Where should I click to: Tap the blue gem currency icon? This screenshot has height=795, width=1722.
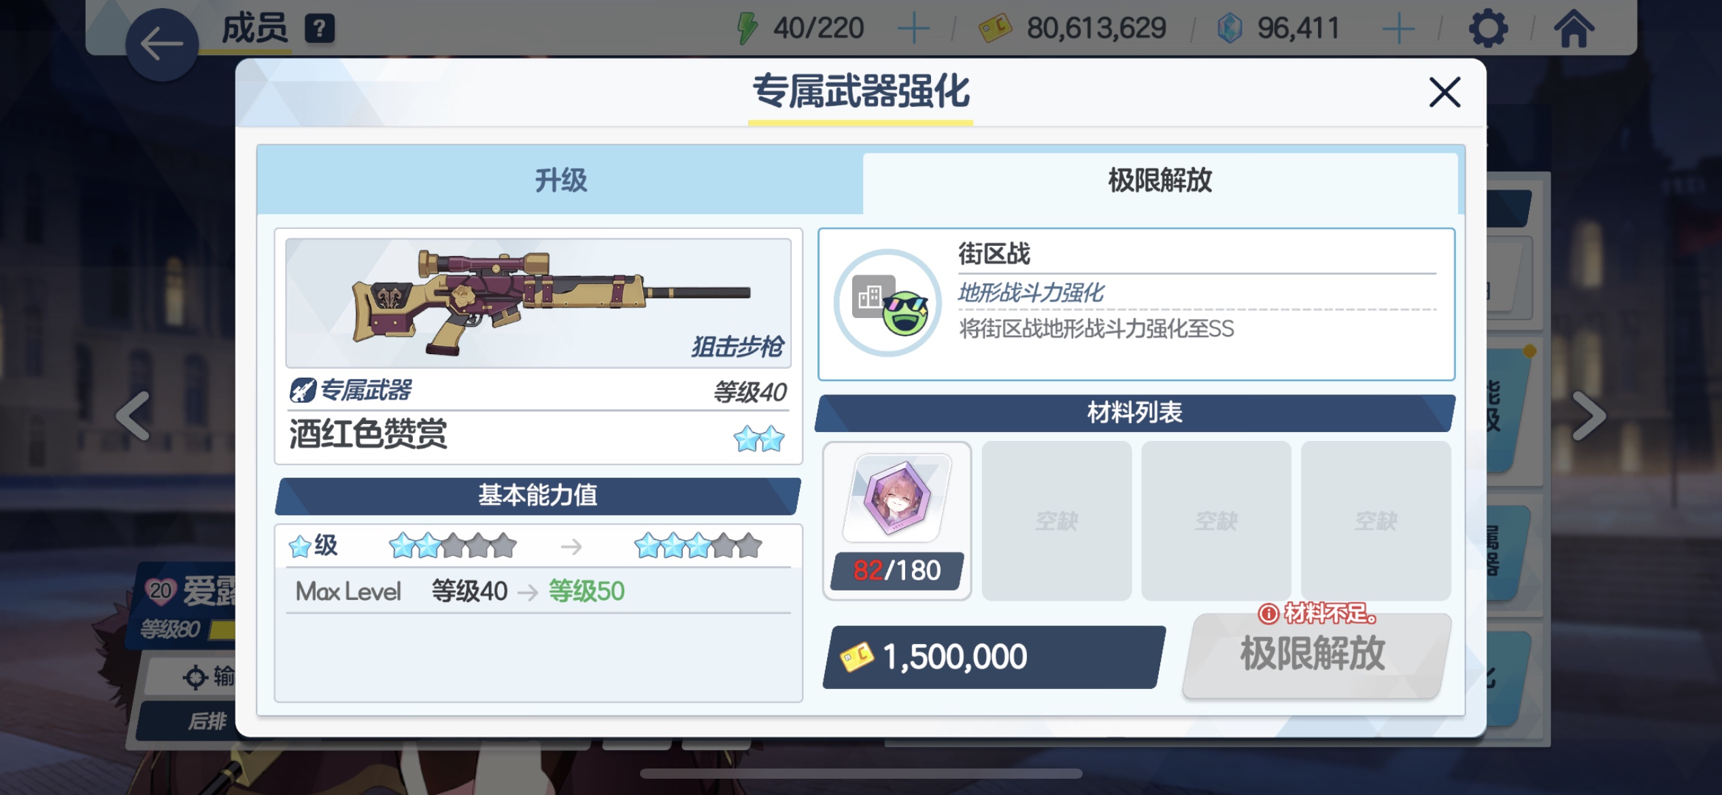pos(1230,29)
